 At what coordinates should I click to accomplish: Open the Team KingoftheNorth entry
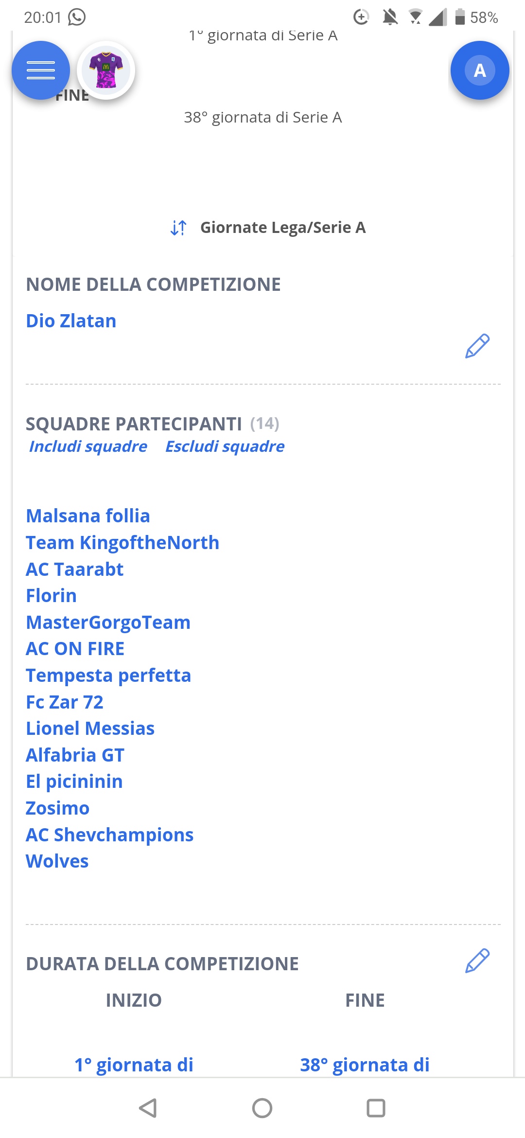[122, 543]
